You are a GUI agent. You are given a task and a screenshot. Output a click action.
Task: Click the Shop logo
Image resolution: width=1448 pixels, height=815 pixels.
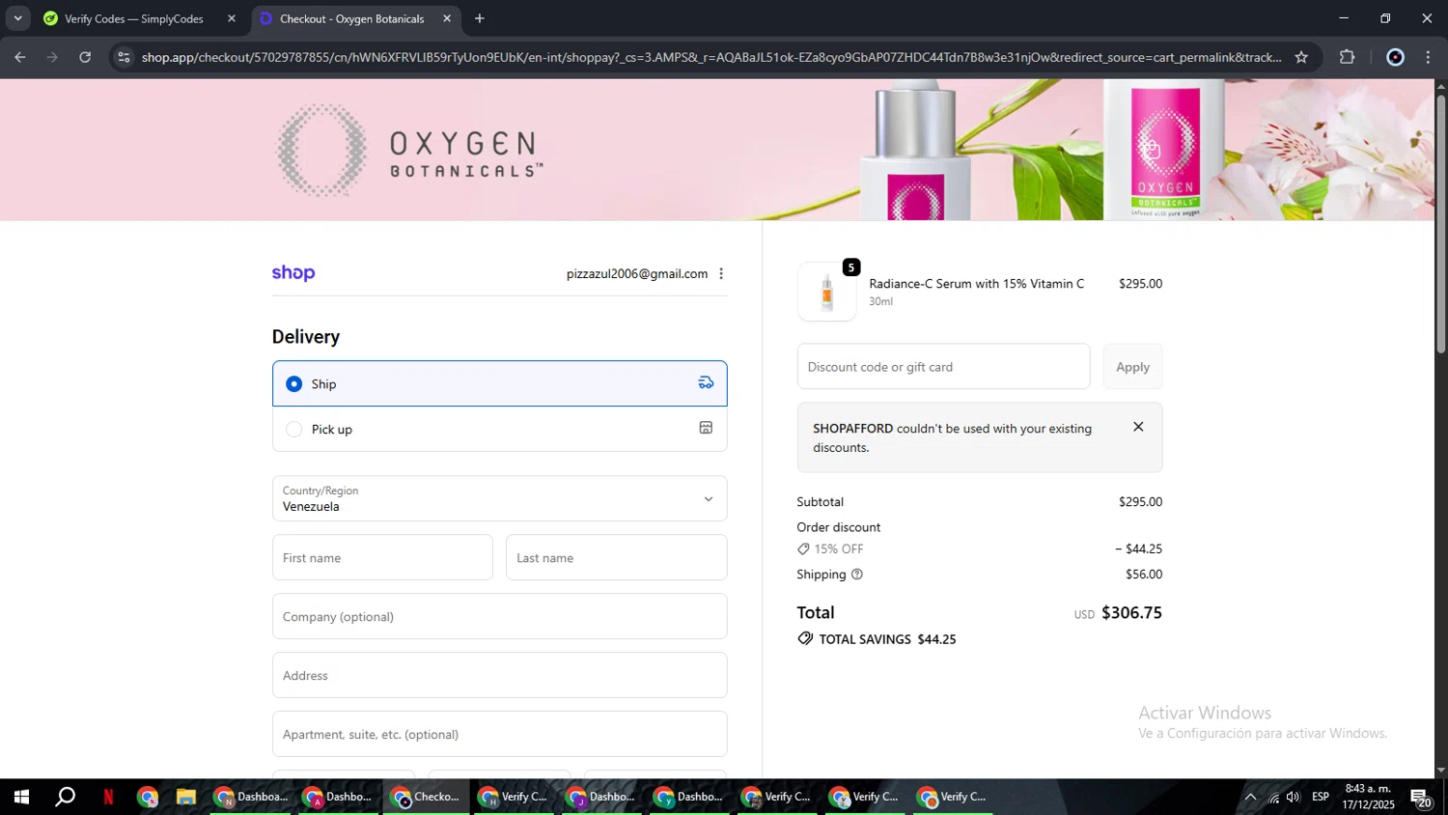293,273
